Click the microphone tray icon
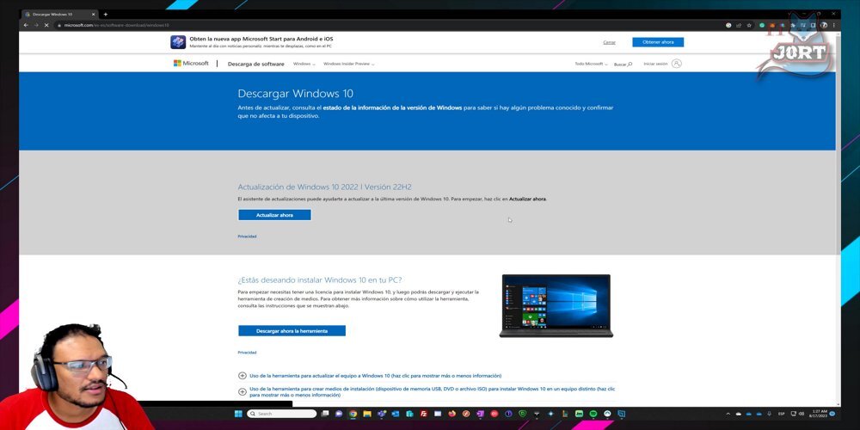 pyautogui.click(x=769, y=414)
